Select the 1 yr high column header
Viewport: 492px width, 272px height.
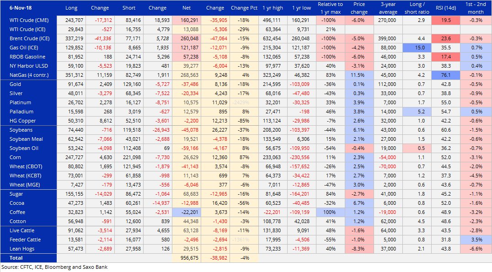(x=274, y=8)
